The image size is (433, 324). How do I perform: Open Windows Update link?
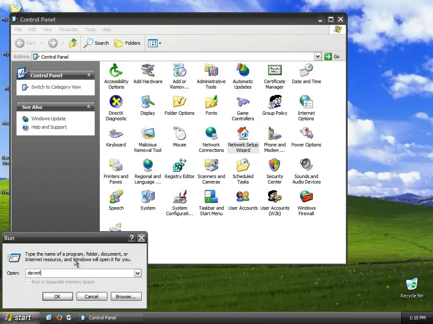point(48,119)
